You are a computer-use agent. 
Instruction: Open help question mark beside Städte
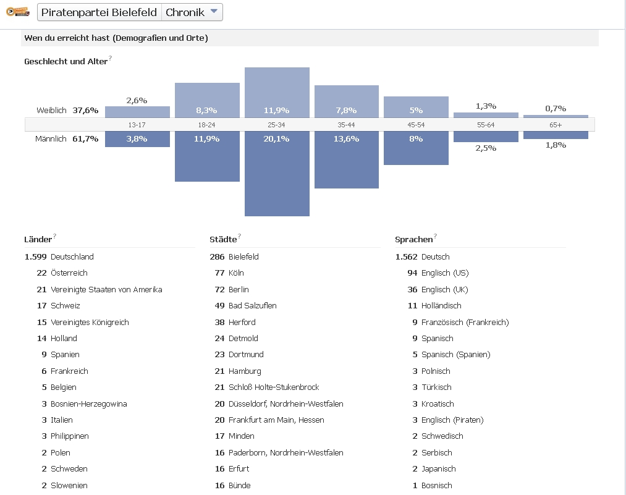pyautogui.click(x=239, y=236)
